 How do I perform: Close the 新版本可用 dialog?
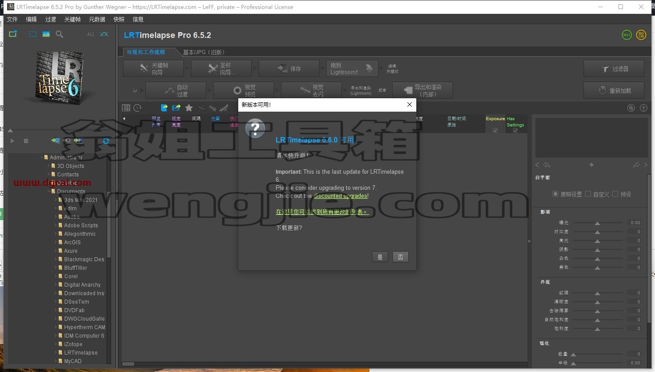(x=410, y=104)
